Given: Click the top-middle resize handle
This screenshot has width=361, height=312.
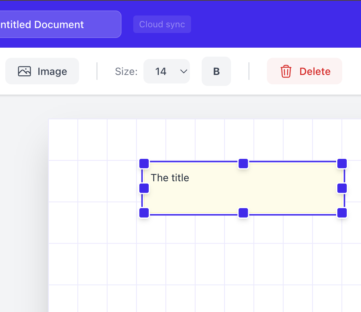Looking at the screenshot, I should coord(243,163).
